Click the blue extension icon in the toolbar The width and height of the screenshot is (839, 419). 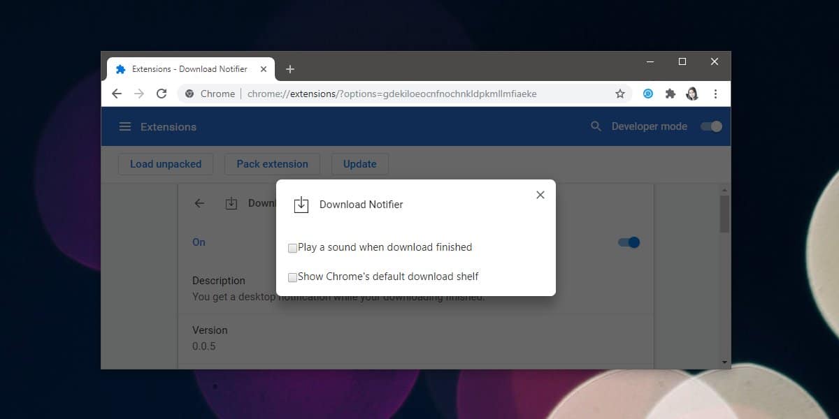648,93
